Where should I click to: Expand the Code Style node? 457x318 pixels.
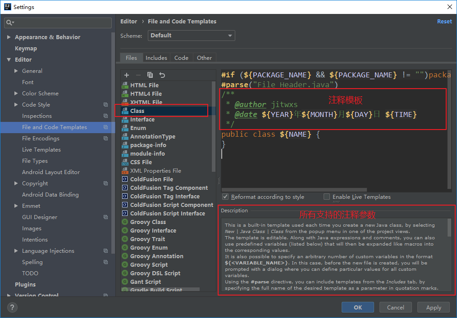16,105
